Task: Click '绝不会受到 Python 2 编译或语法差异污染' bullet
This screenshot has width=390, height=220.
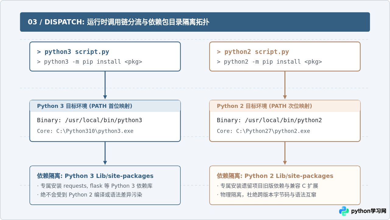Action: tap(90, 195)
